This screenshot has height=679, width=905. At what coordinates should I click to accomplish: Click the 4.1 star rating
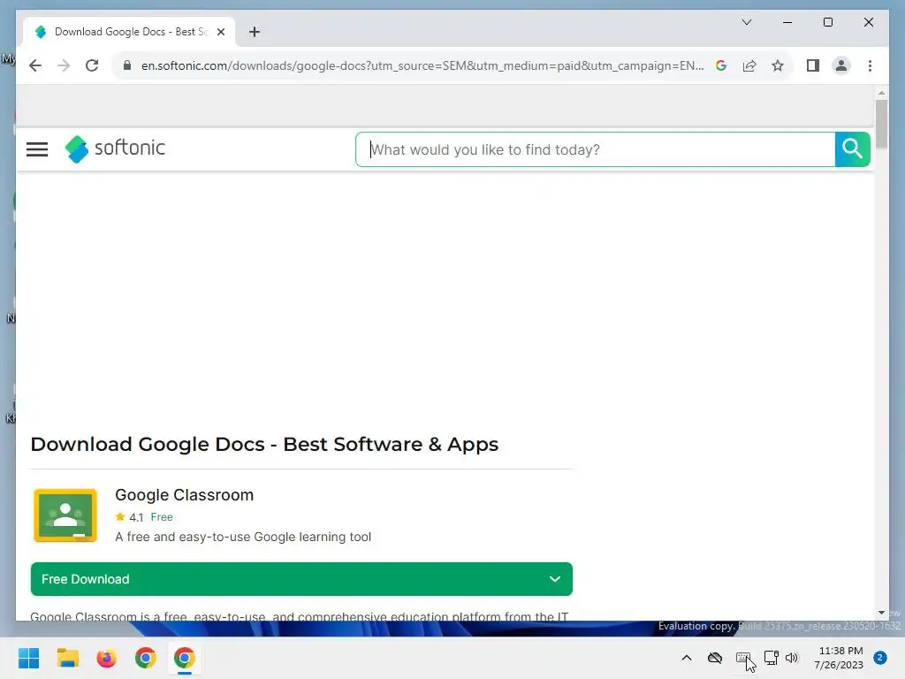coord(129,516)
